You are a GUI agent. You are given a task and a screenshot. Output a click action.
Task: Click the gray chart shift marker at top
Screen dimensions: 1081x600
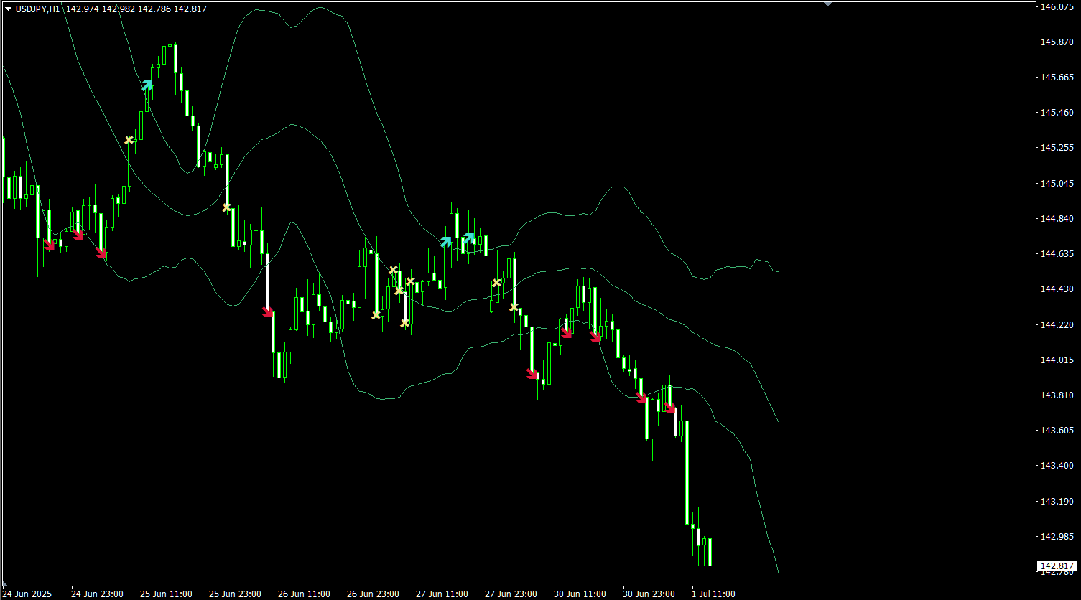pyautogui.click(x=827, y=4)
